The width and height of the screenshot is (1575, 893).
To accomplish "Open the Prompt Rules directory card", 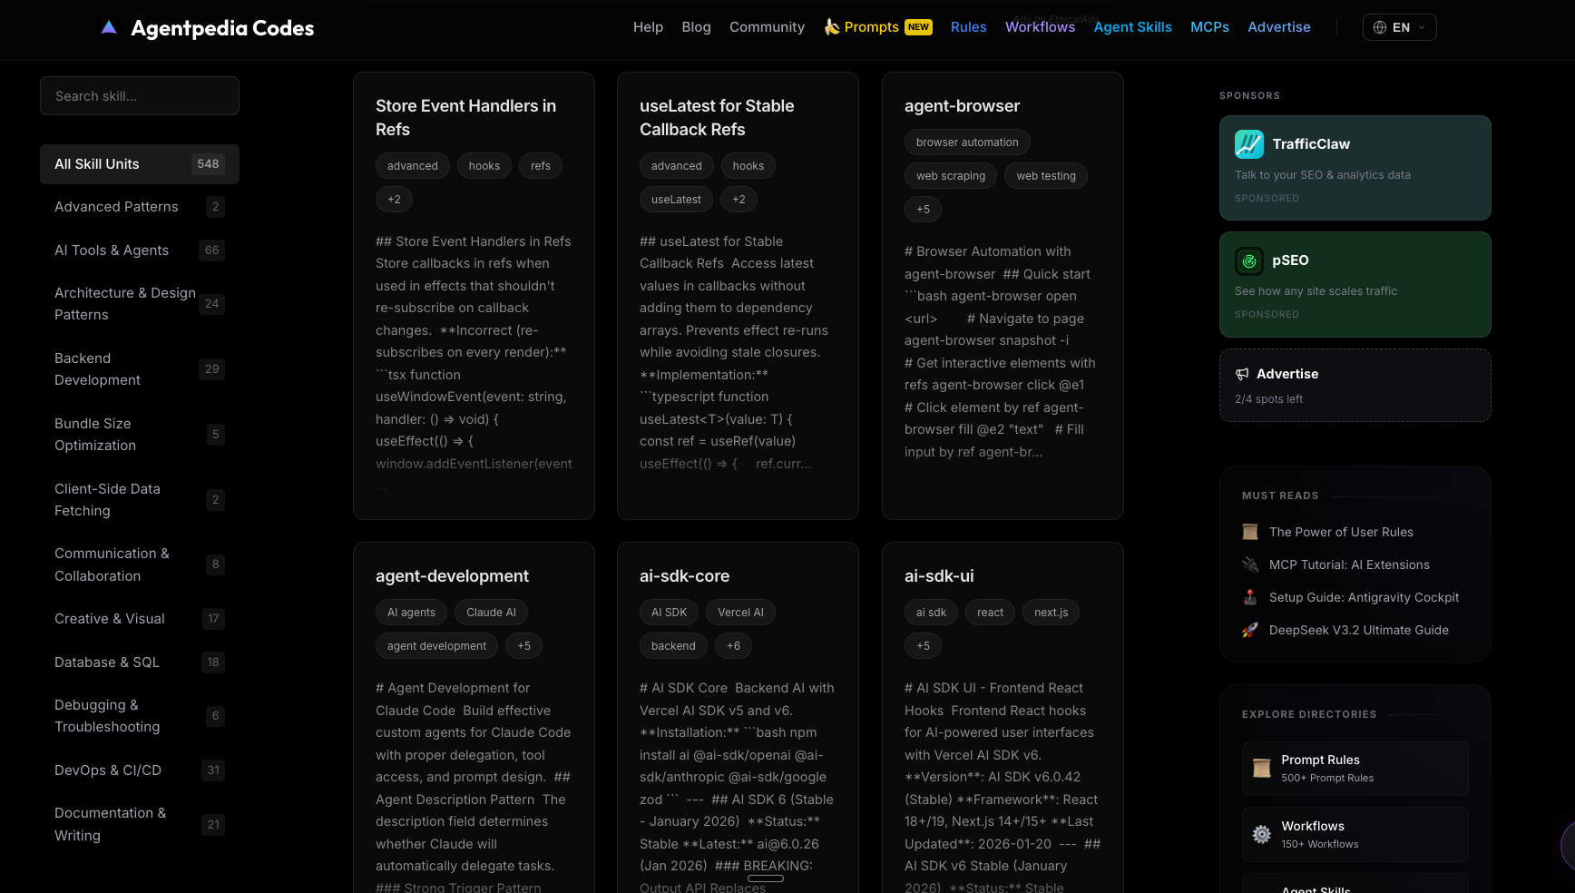I will click(1355, 769).
